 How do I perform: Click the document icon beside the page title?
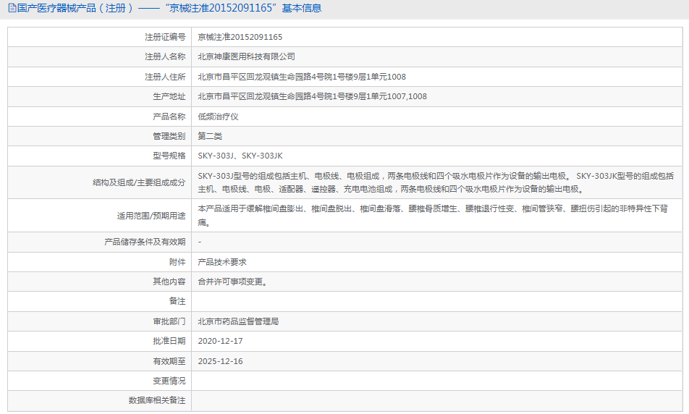12,8
